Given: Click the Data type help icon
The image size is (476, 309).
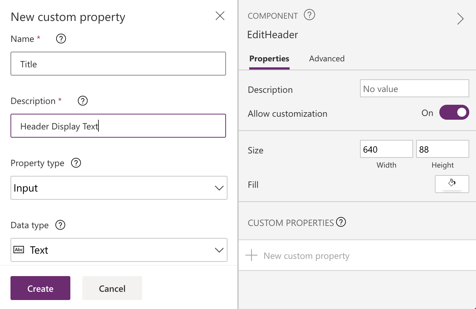Looking at the screenshot, I should tap(60, 225).
